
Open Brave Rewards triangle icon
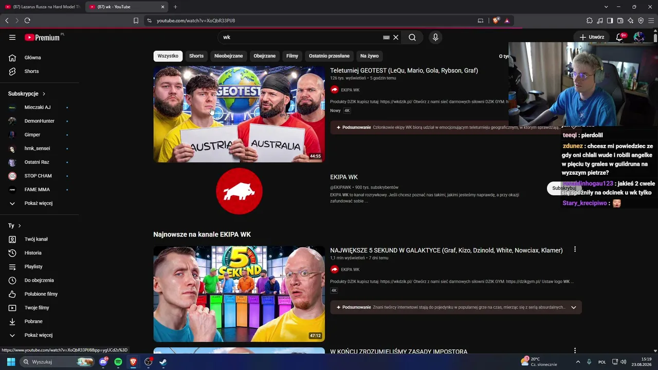(x=507, y=21)
